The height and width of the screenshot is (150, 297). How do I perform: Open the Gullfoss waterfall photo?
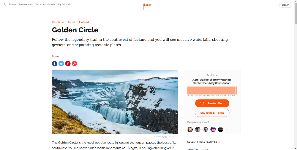click(x=115, y=102)
